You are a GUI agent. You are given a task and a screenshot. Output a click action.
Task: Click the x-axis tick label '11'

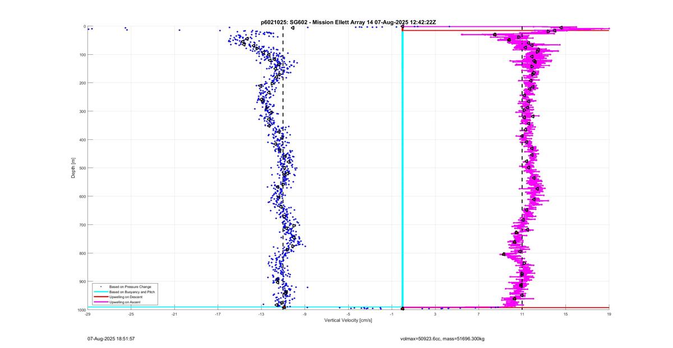[522, 314]
